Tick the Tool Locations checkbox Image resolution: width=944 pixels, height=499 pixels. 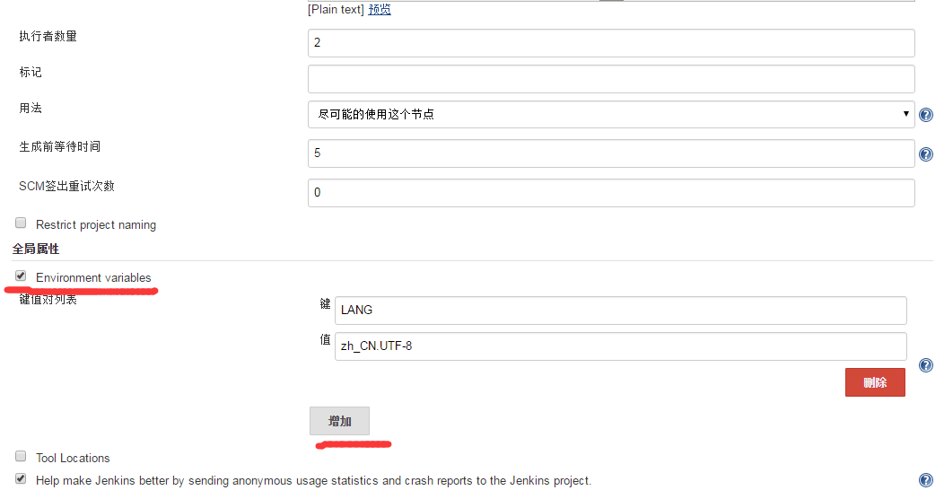tap(21, 456)
